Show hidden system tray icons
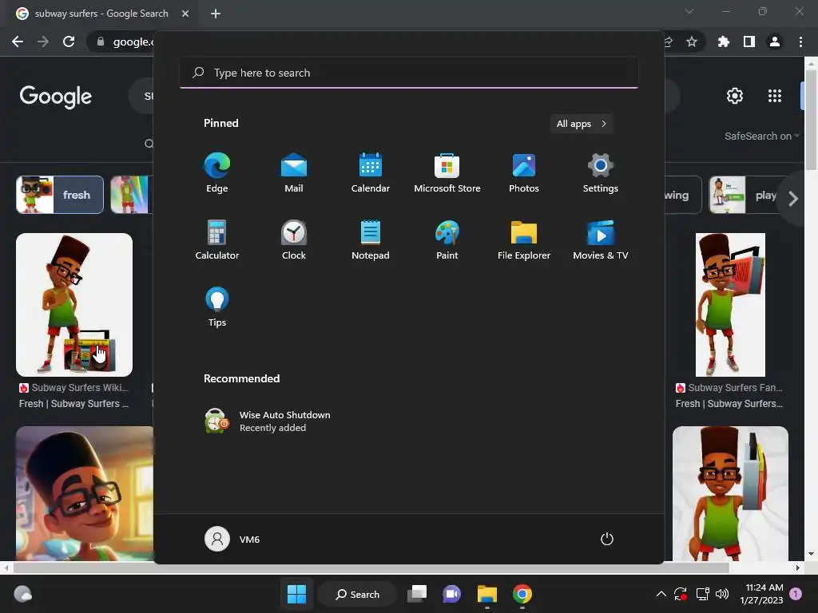 (x=661, y=594)
